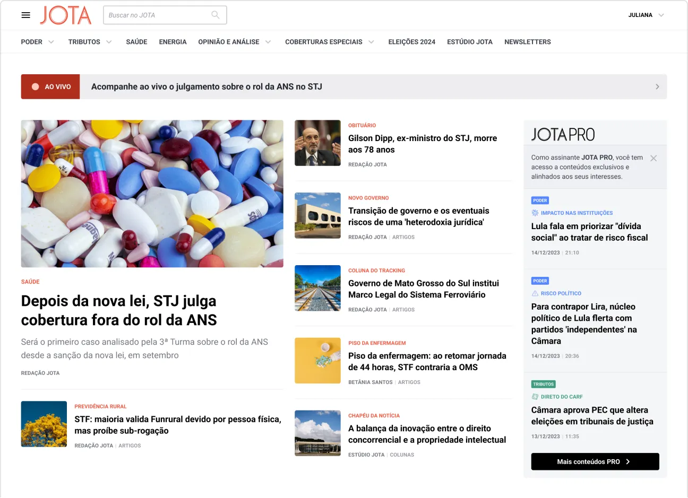This screenshot has width=688, height=498.
Task: Click the Risco Político warning icon
Action: [x=535, y=293]
